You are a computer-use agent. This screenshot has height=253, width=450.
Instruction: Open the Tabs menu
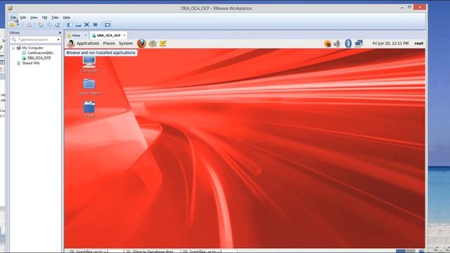[55, 18]
